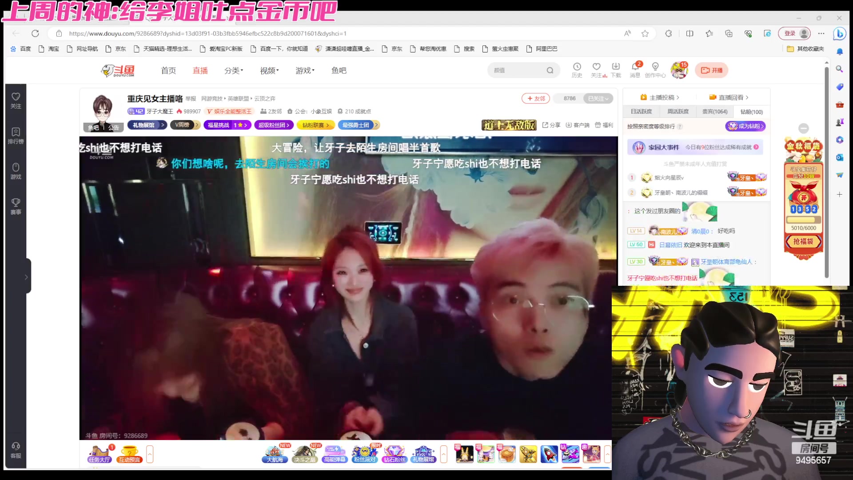853x480 pixels.
Task: Click the 抢福袋 button
Action: [803, 241]
